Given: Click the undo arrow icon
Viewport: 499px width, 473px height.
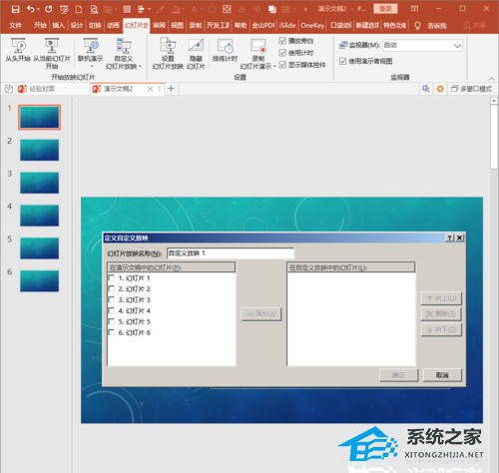Looking at the screenshot, I should (x=31, y=9).
